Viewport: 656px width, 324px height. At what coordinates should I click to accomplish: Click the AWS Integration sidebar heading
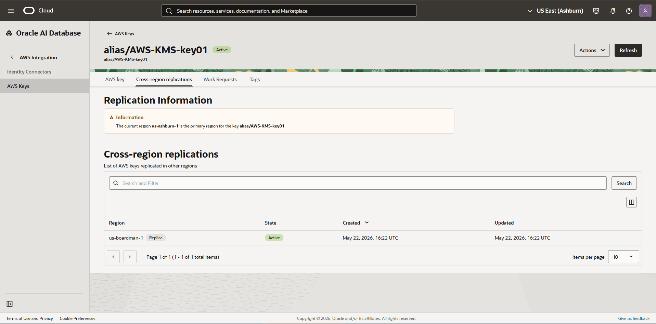coord(38,57)
